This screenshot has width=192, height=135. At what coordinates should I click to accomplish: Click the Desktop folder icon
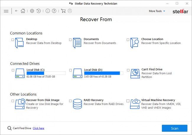pos(19,43)
